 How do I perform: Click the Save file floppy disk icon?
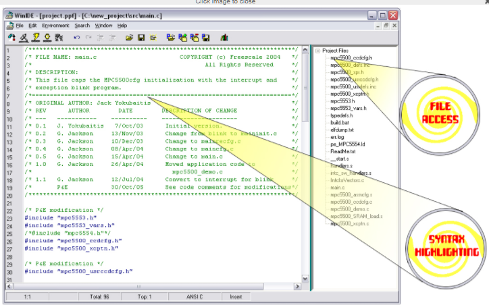(140, 36)
